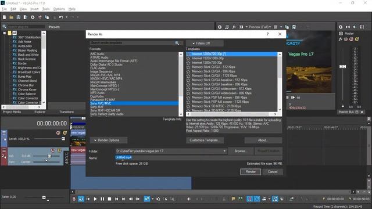Toggle split screen view icon in preview
The height and width of the screenshot is (209, 372).
(241, 27)
